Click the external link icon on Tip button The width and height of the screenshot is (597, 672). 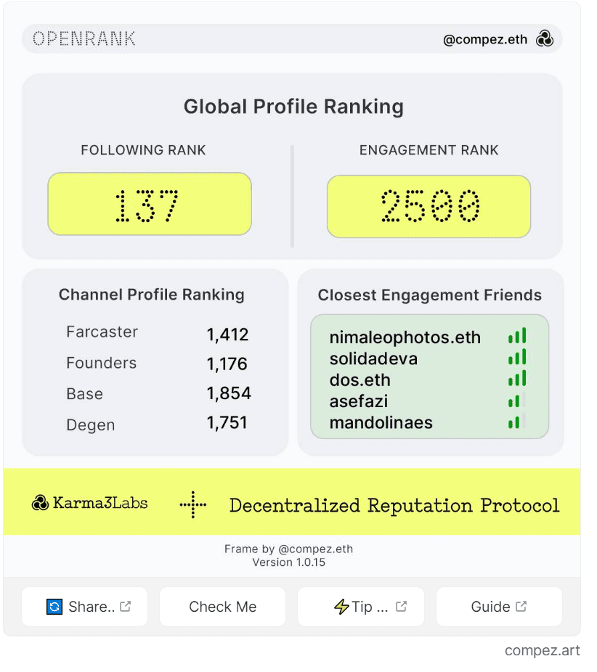401,607
